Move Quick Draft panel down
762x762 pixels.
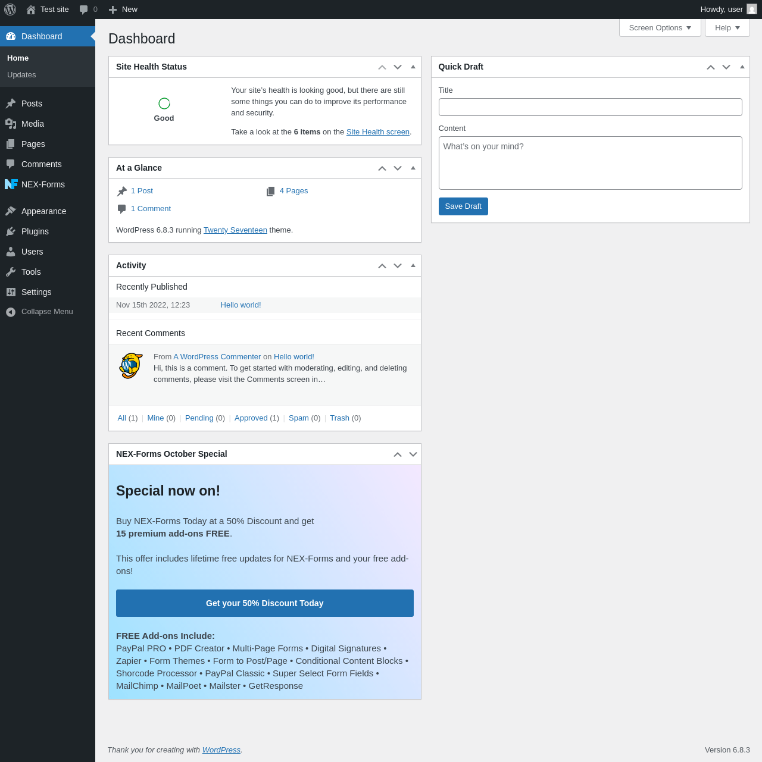click(x=726, y=67)
